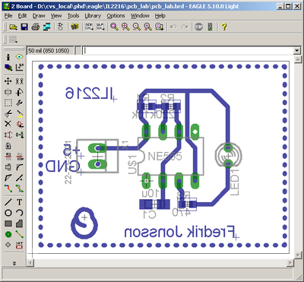Select the Move tool in the sidebar
This screenshot has width=304, height=282.
[8, 81]
